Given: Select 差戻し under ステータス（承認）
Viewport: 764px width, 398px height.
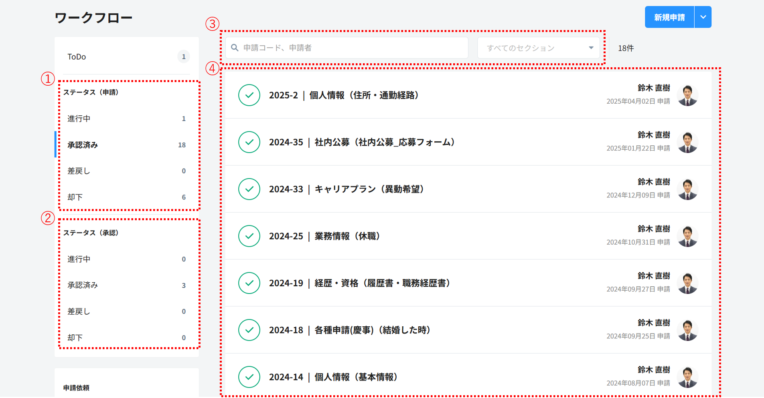Looking at the screenshot, I should coord(127,312).
